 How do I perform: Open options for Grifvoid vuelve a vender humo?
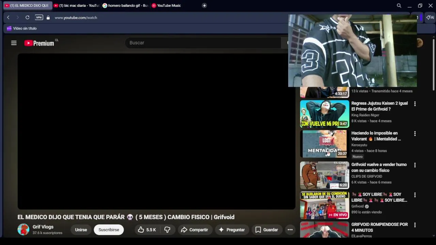(415, 165)
